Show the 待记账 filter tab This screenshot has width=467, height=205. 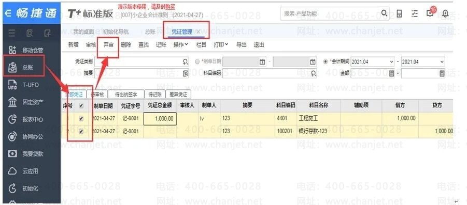(x=155, y=94)
